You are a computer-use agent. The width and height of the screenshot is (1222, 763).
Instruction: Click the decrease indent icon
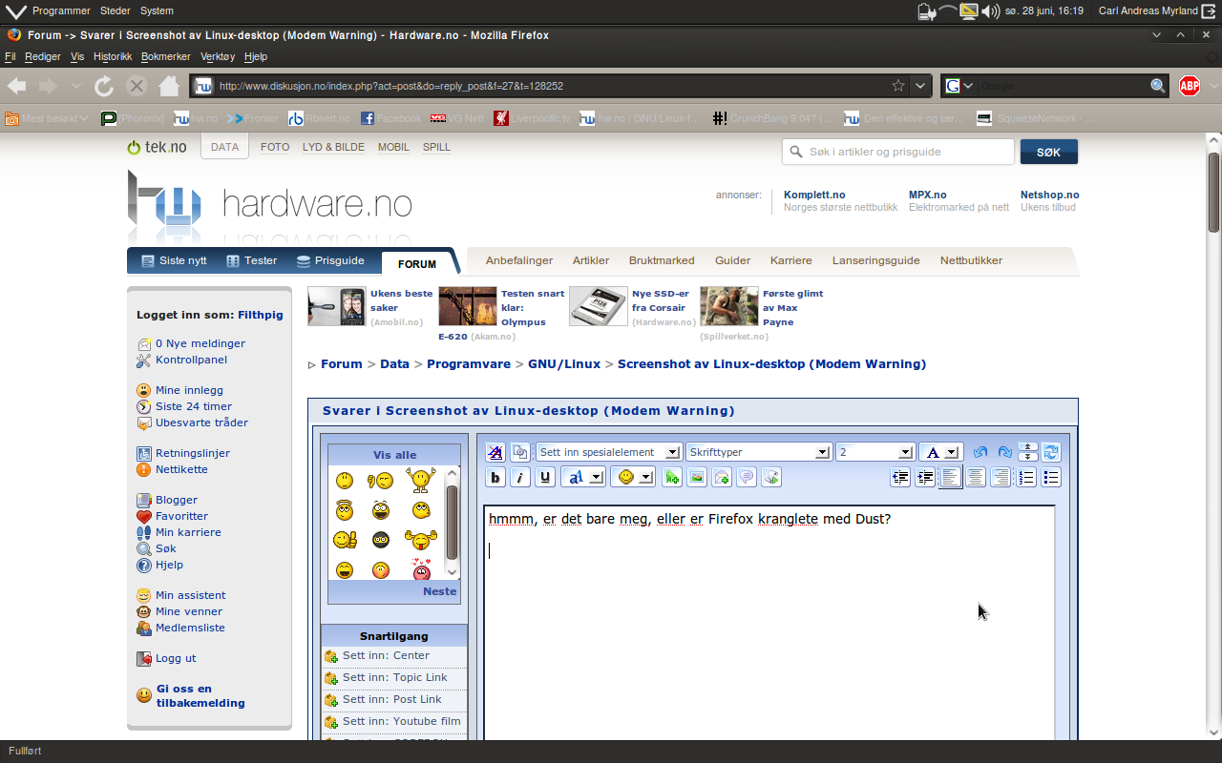tap(900, 478)
